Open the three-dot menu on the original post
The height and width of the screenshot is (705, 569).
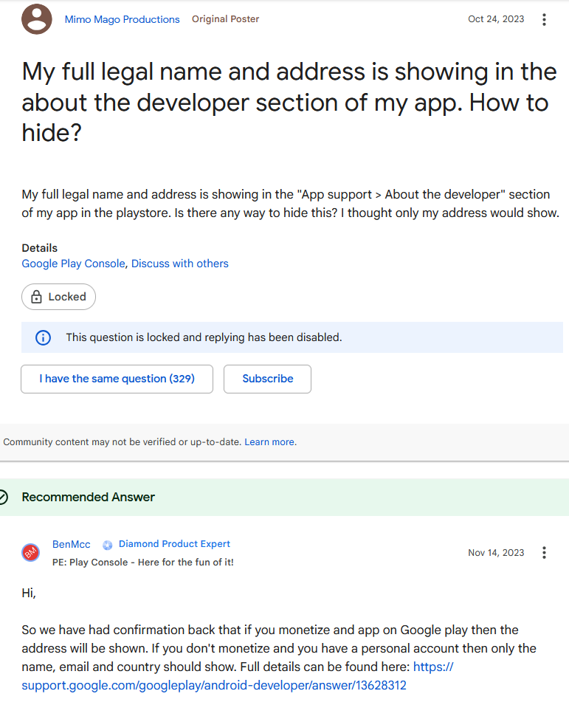544,19
